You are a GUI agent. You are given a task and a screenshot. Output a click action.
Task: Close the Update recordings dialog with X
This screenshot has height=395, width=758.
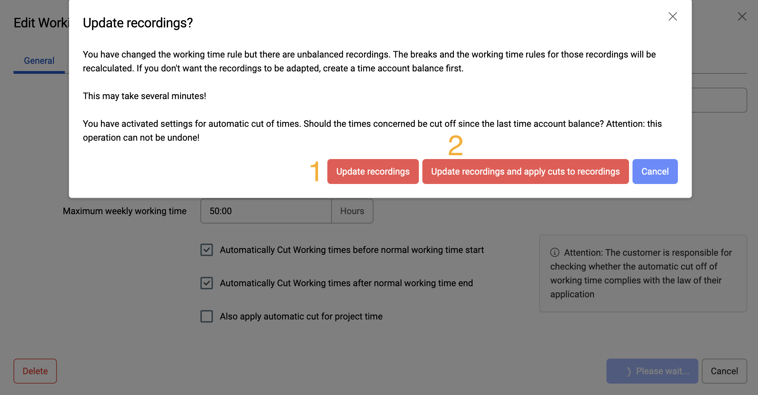(x=673, y=16)
